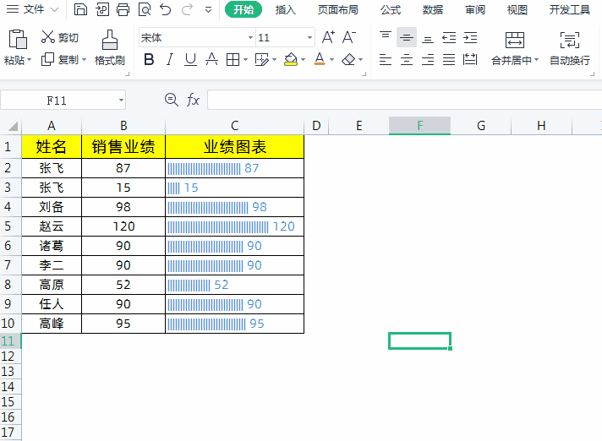Expand fill color dropdown arrow
Screen dimensions: 602x441
pos(303,60)
